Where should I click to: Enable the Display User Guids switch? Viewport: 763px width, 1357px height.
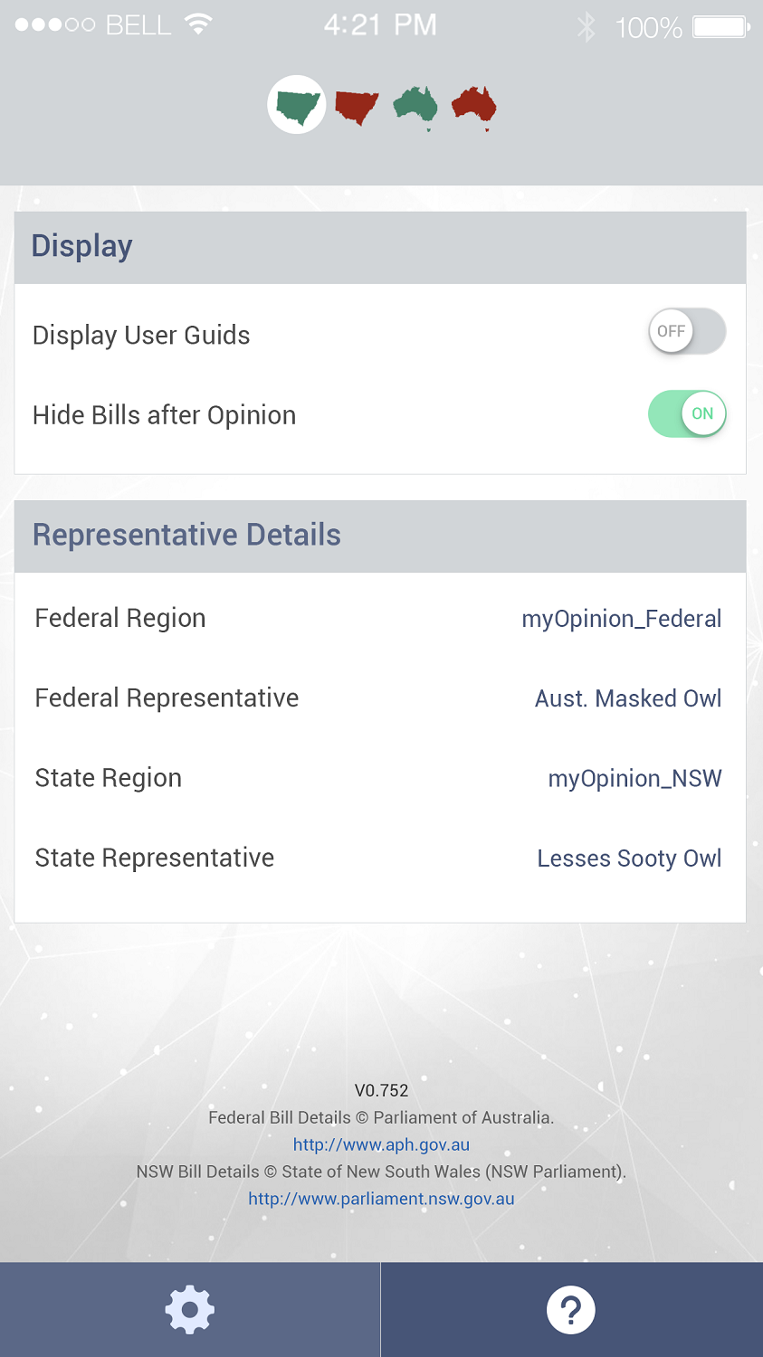[x=687, y=331]
